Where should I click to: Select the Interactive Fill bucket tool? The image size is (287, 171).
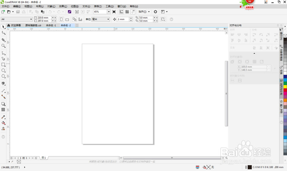click(x=3, y=123)
